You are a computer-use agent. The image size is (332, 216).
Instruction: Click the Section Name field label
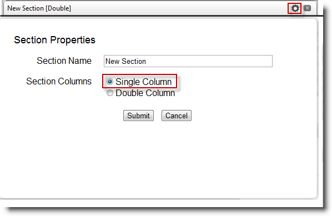pos(64,61)
